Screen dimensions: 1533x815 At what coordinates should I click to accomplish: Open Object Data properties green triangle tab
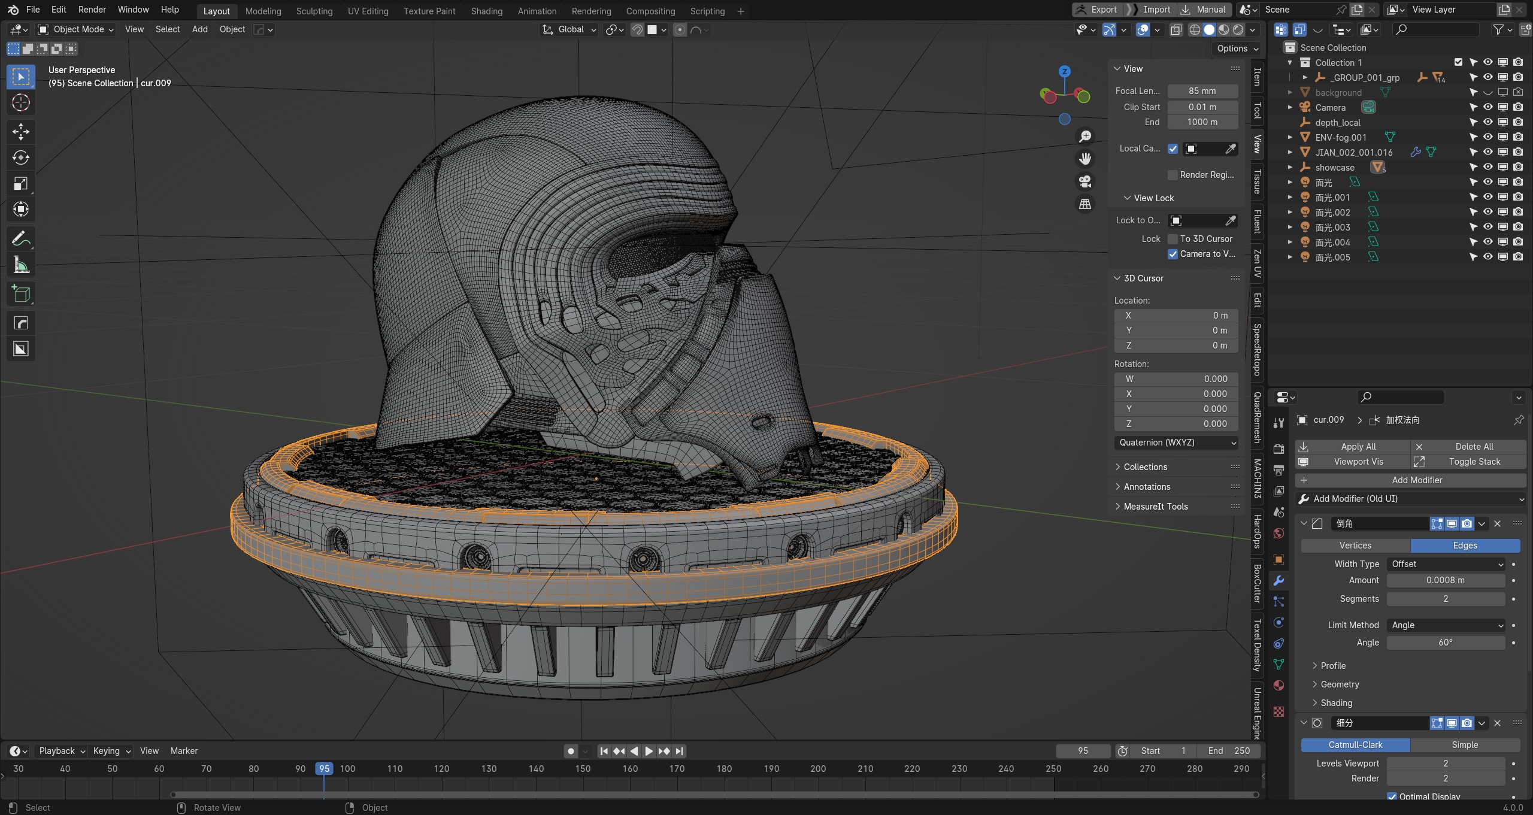[1278, 665]
